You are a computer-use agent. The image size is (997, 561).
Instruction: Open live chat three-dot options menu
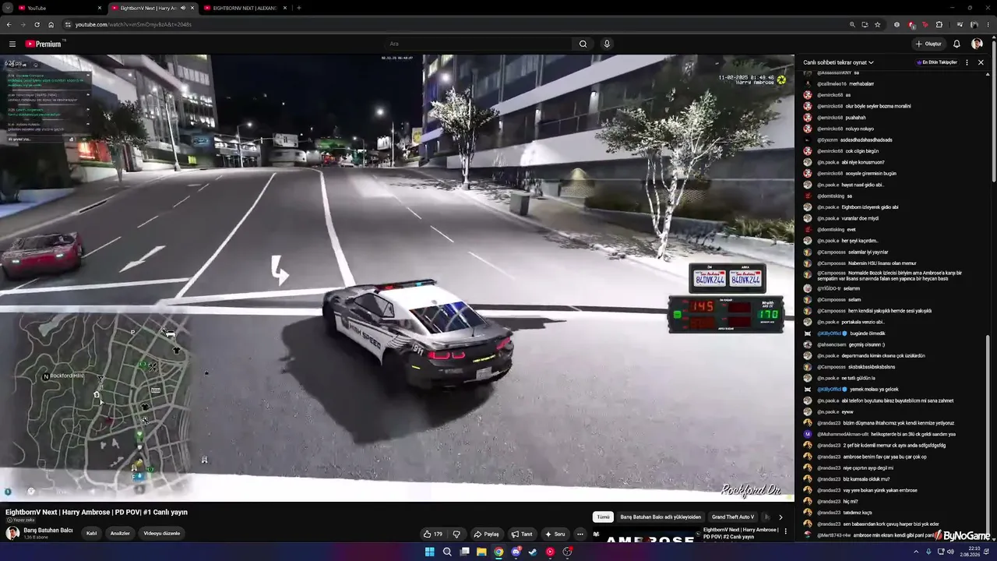pos(967,62)
